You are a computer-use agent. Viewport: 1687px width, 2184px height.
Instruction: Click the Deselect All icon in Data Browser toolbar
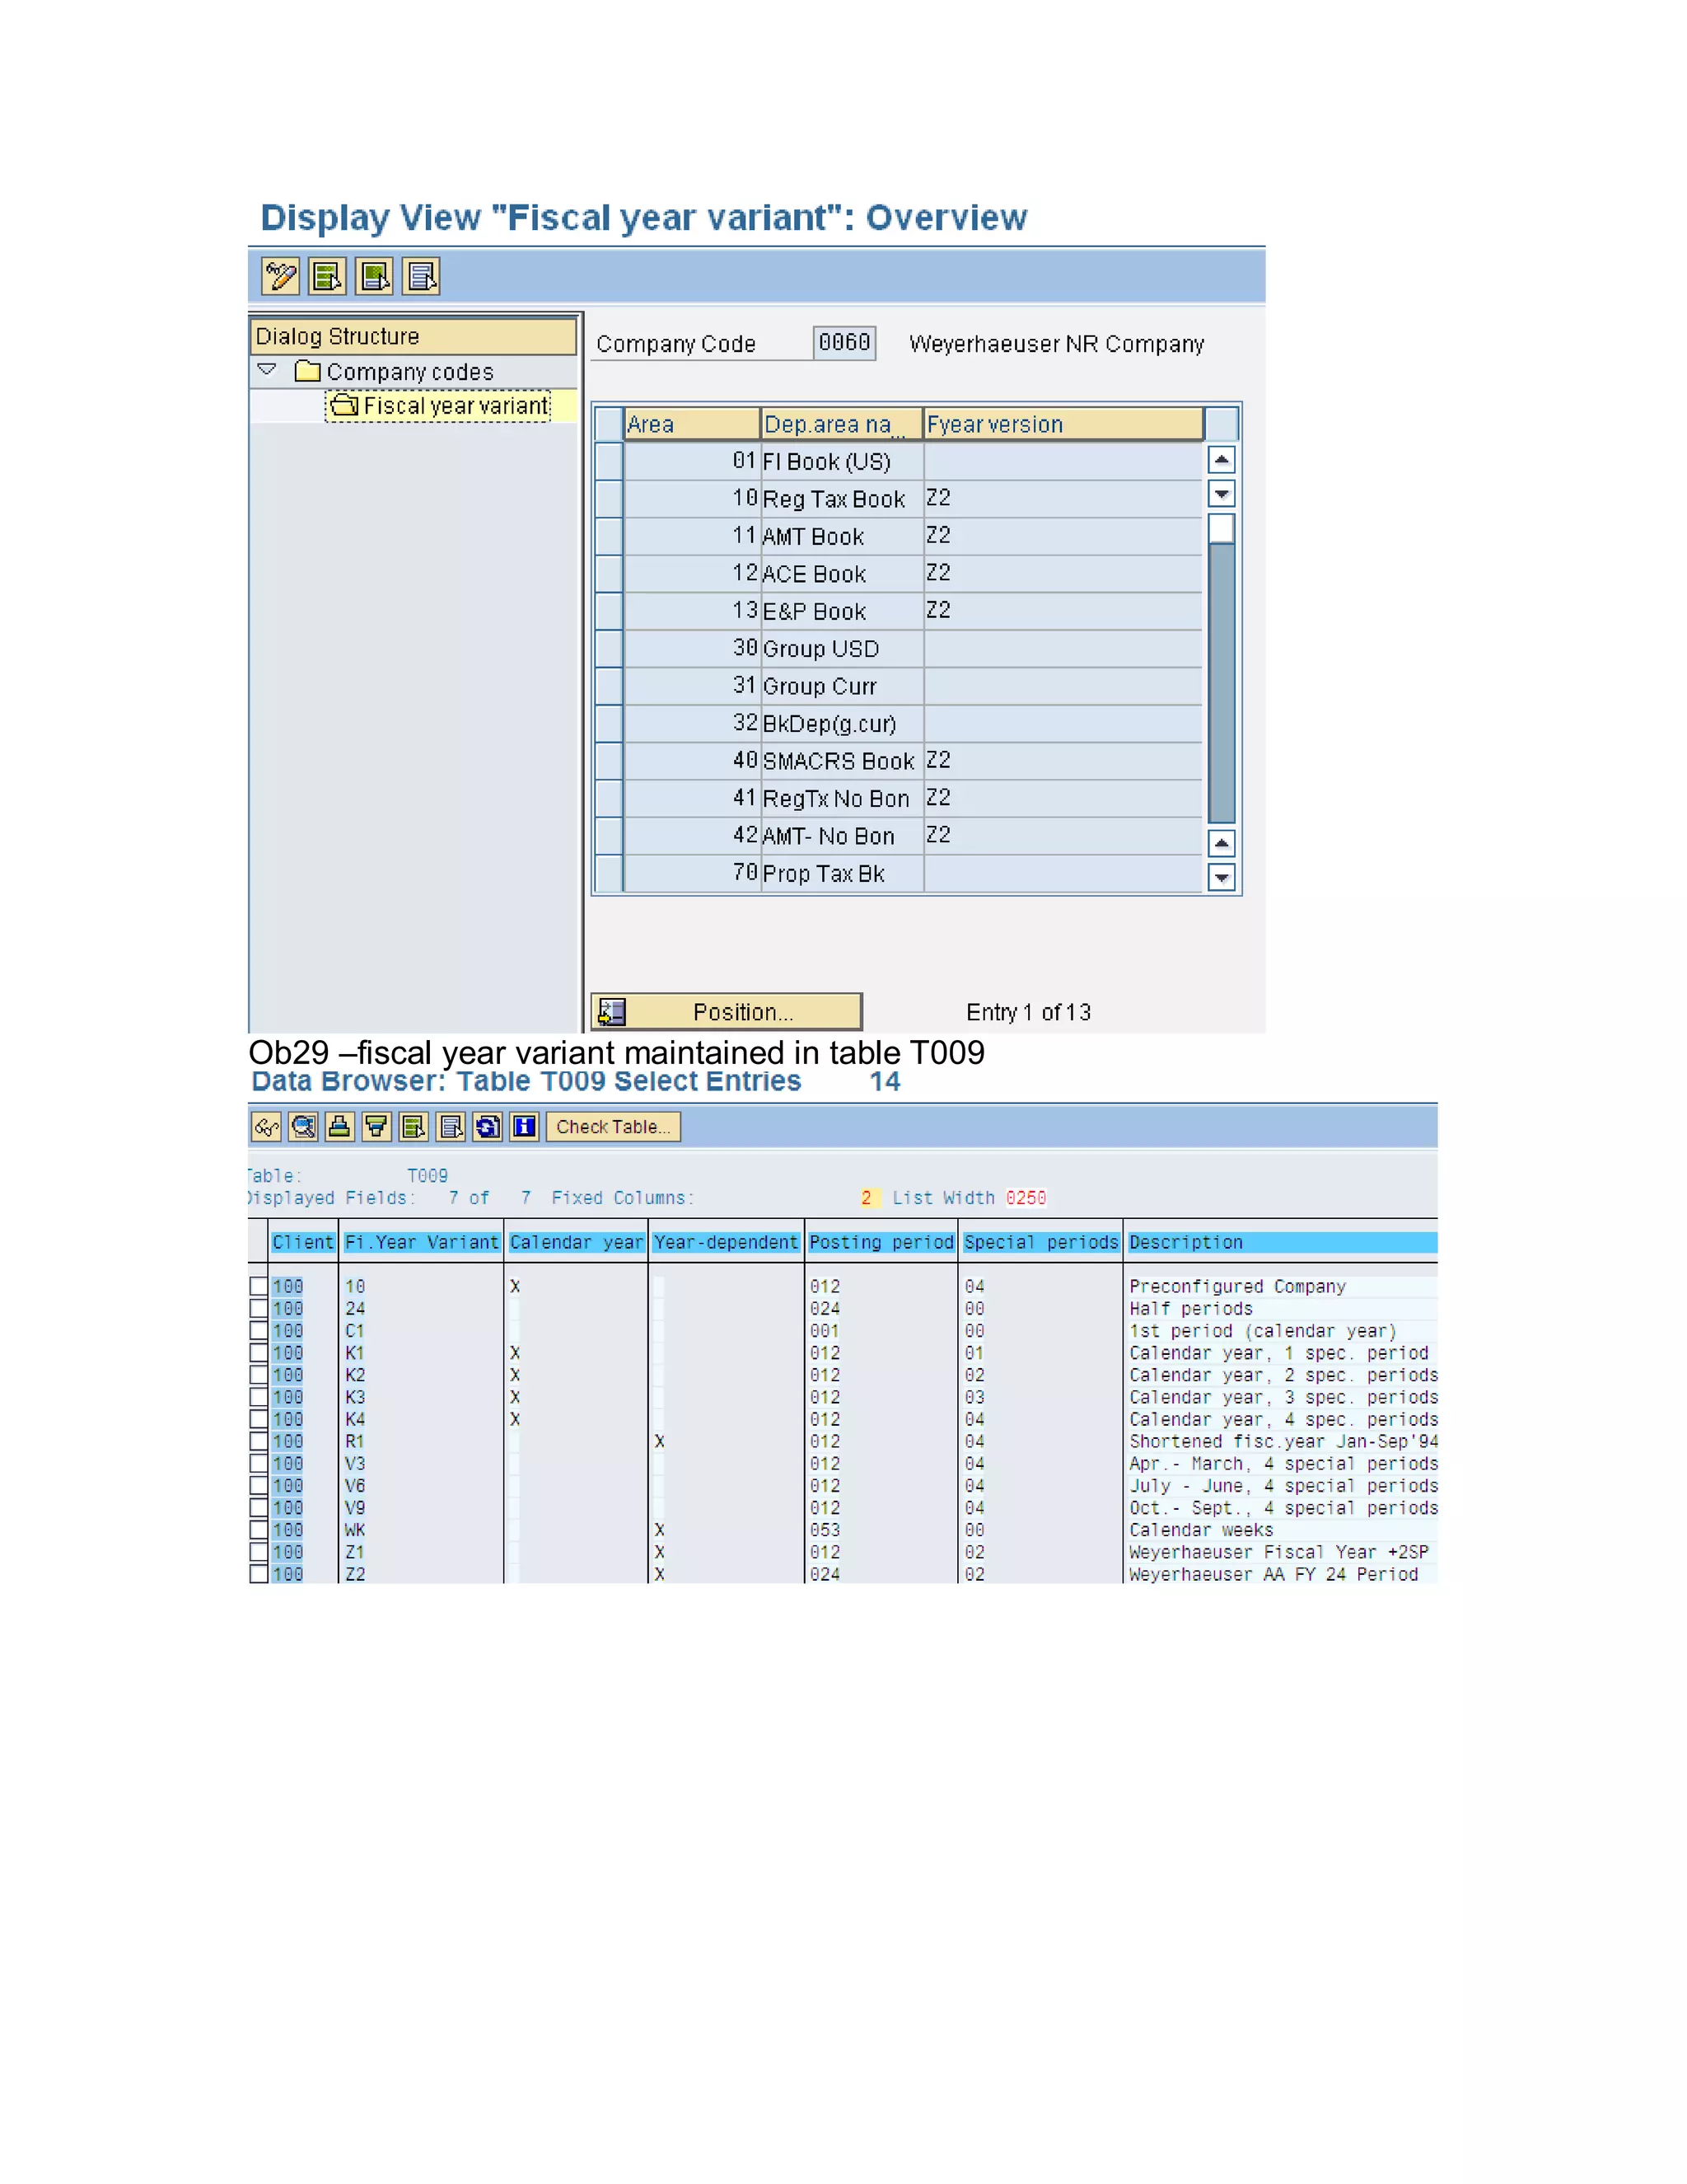[451, 1127]
